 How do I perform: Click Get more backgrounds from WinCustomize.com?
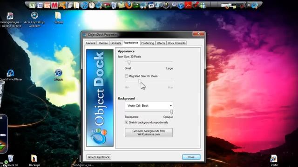(149, 133)
